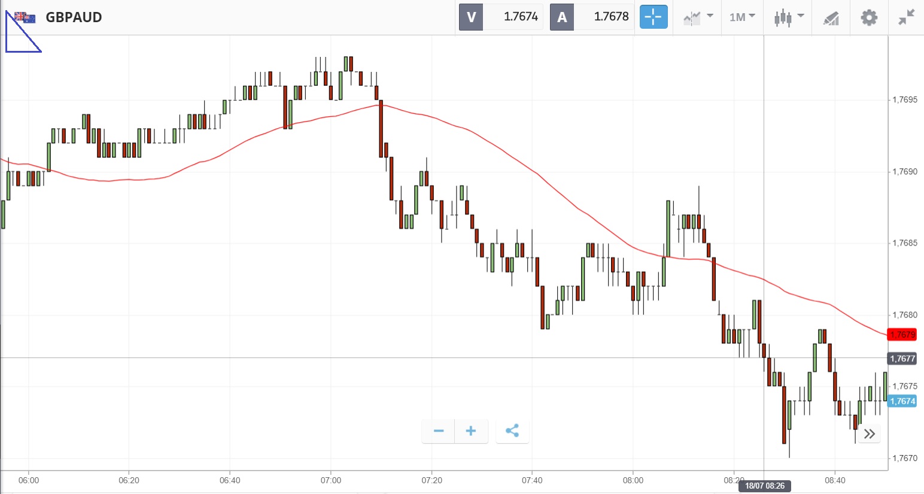Click the GBPAUD flag icon
Screen dimensions: 924x494
(x=25, y=17)
